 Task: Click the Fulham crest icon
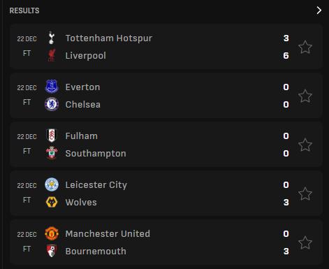pos(52,136)
